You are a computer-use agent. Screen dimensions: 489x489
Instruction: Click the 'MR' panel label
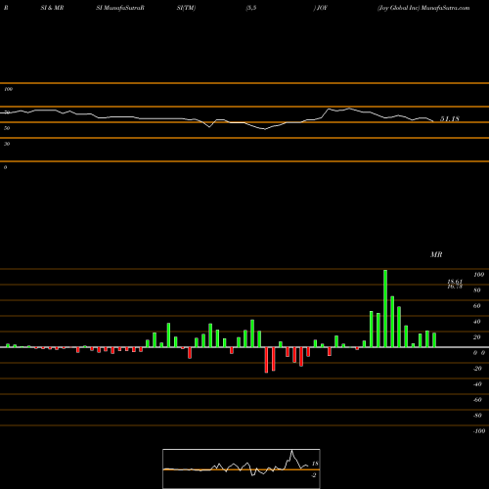[436, 254]
